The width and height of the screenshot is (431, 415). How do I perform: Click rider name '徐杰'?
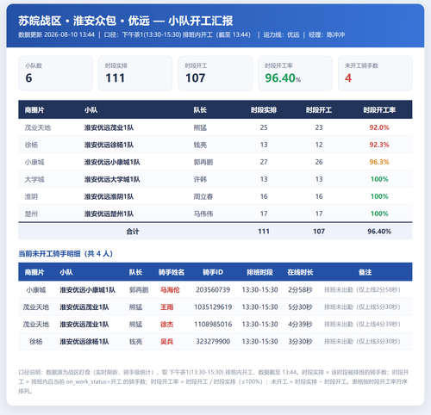point(166,325)
